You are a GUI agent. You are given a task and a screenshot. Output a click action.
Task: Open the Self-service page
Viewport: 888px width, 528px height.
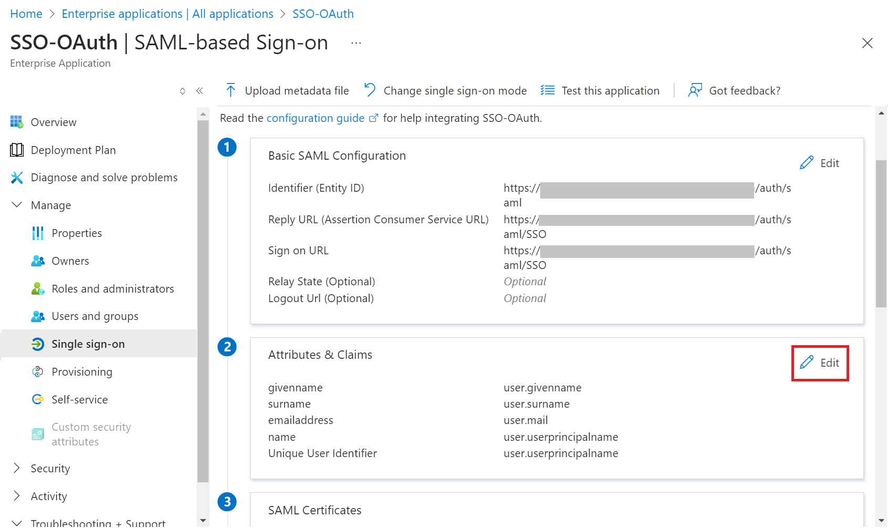(x=79, y=400)
